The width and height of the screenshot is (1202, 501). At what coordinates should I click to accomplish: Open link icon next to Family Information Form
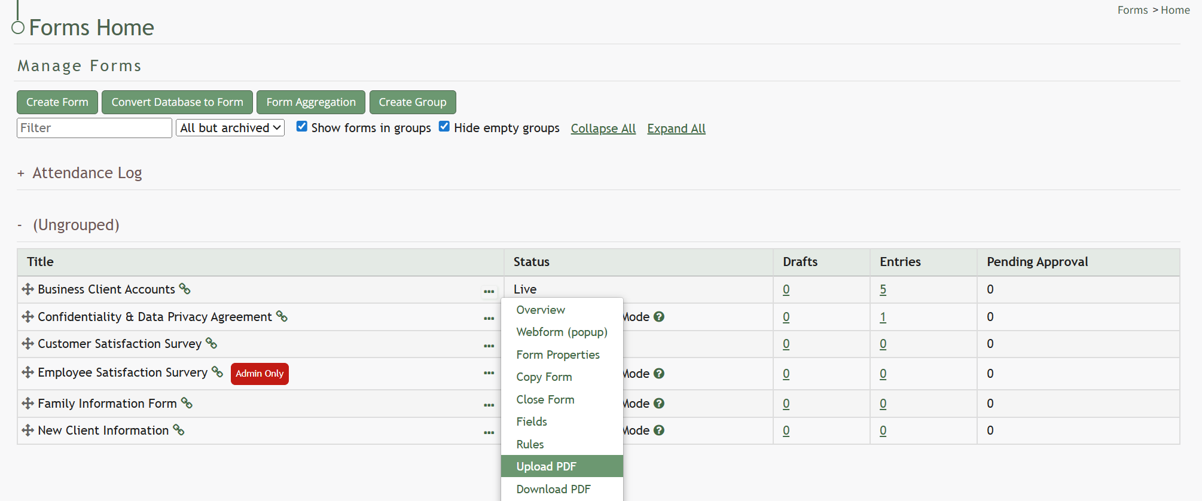coord(187,403)
